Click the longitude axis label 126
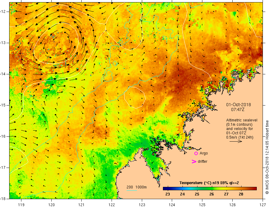This screenshot has height=208, width=269. pyautogui.click(x=232, y=205)
